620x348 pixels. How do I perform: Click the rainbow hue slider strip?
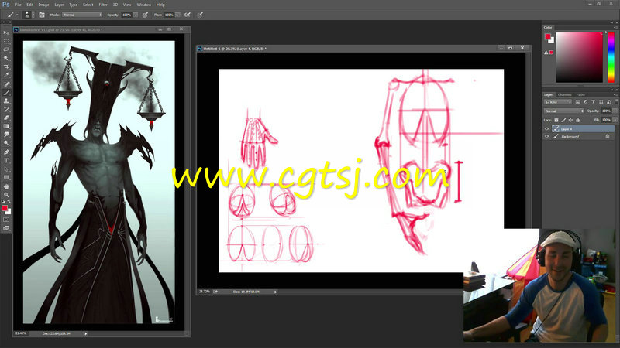click(x=611, y=57)
